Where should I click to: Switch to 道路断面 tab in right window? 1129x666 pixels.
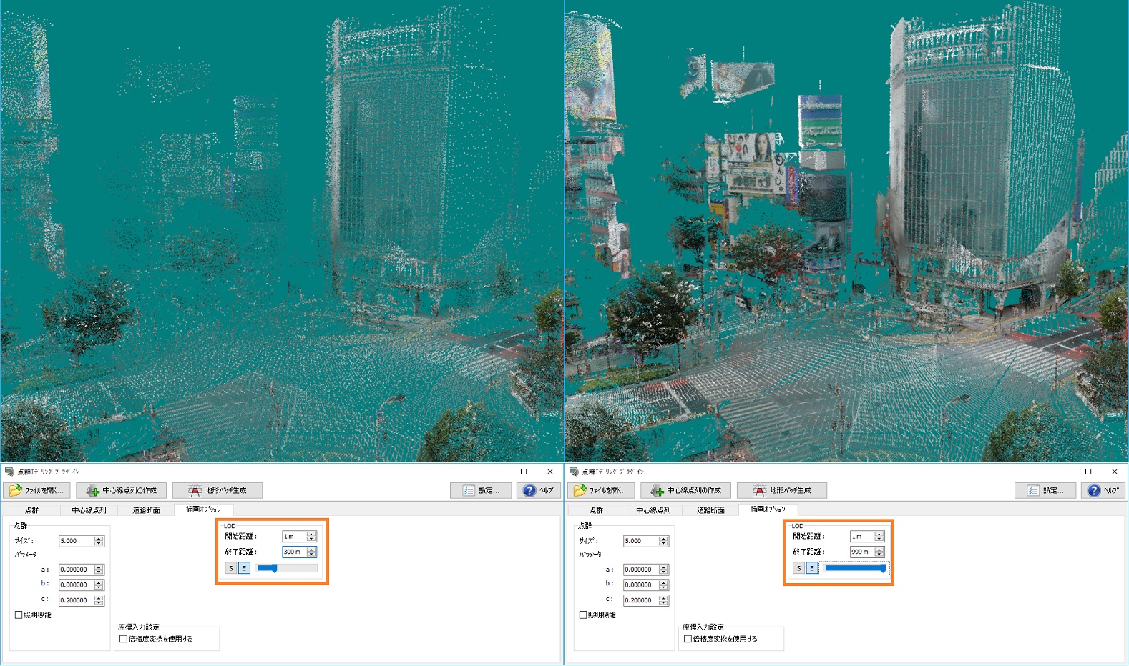click(710, 510)
